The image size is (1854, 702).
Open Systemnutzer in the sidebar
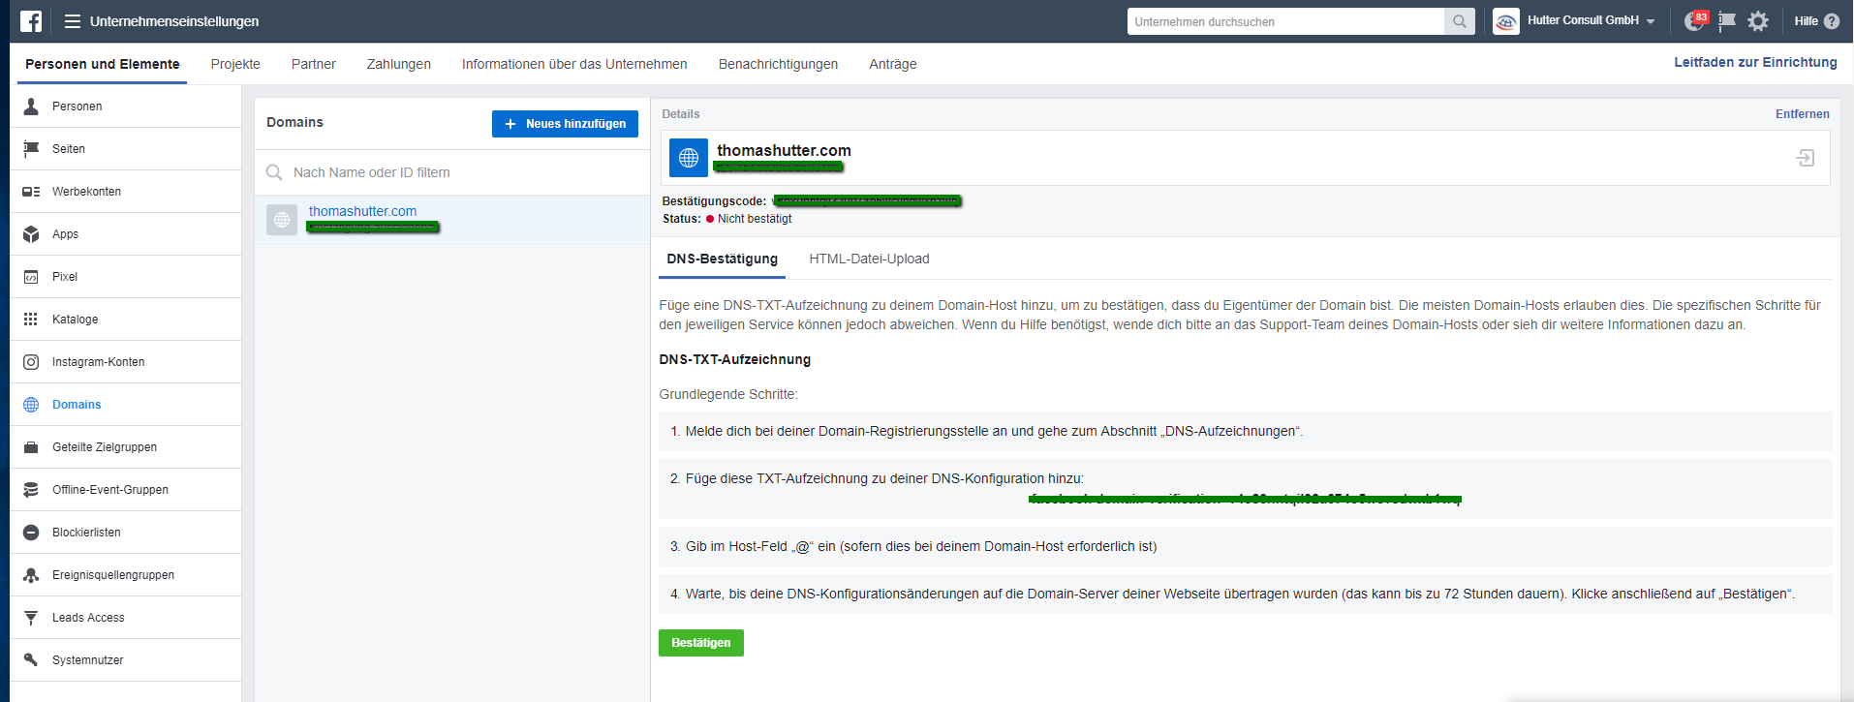126,660
